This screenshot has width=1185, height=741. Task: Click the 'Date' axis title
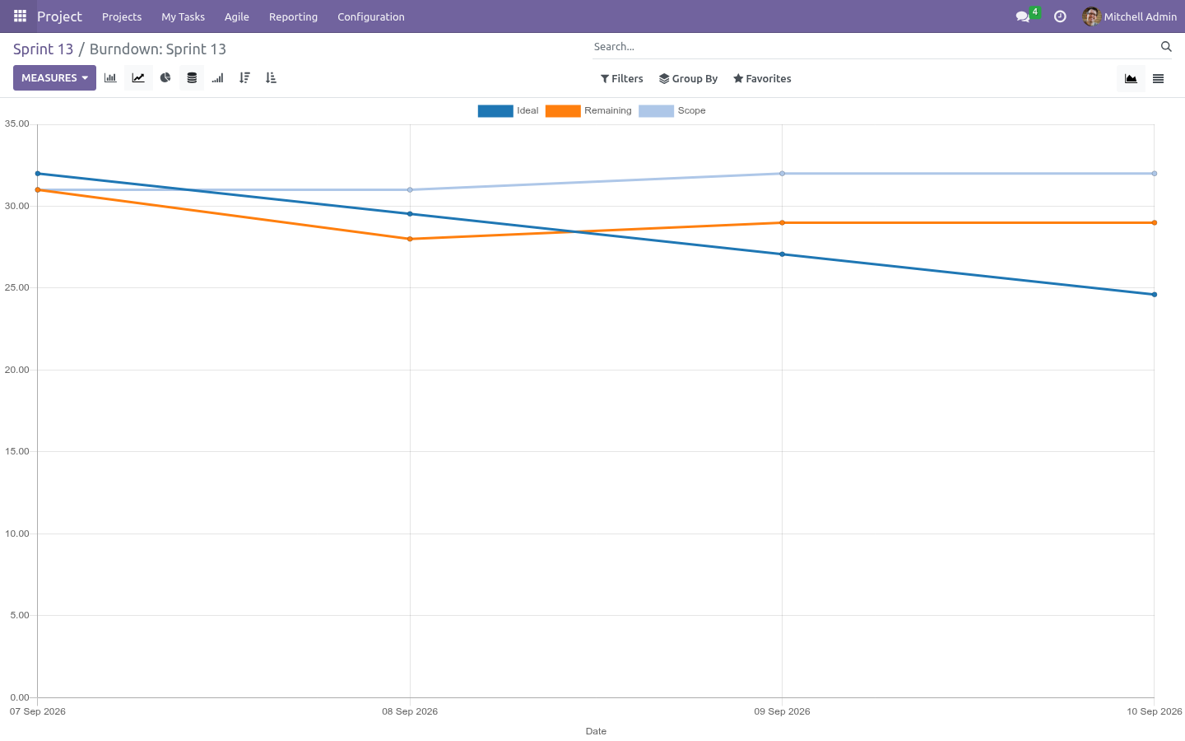pyautogui.click(x=596, y=731)
